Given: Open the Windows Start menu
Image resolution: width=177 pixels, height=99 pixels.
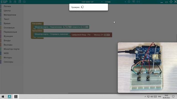Looking at the screenshot, I should coord(3,97).
